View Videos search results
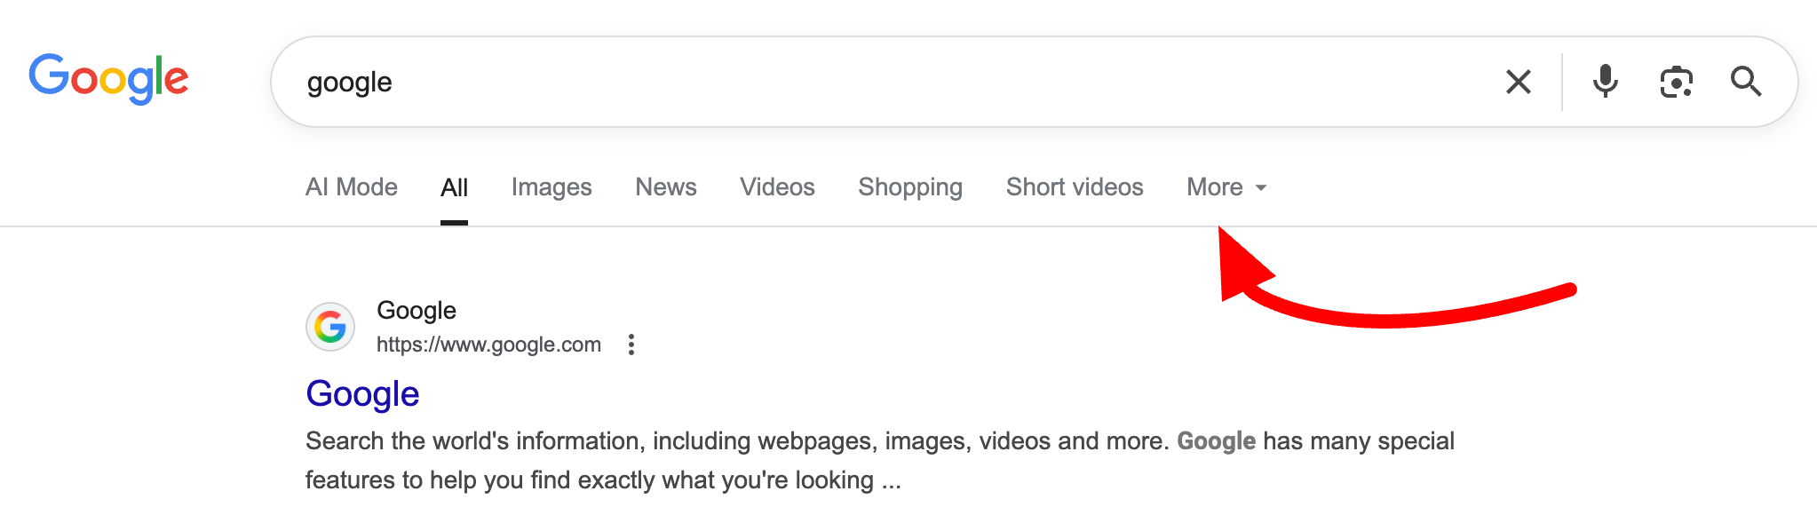 [777, 187]
